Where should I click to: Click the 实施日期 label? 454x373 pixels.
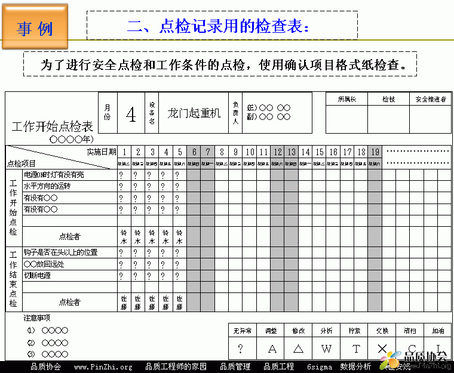[x=102, y=152]
